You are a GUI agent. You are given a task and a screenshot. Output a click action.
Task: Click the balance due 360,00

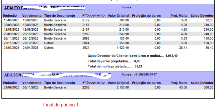208,87
